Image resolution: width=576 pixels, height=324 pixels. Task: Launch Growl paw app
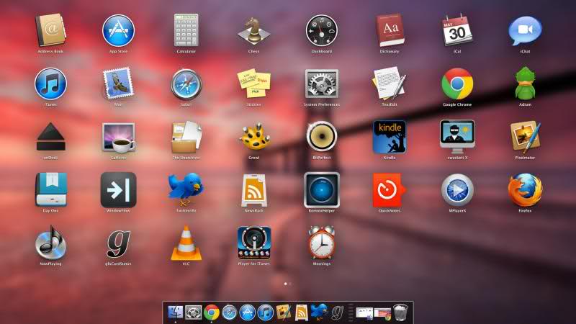coord(254,137)
